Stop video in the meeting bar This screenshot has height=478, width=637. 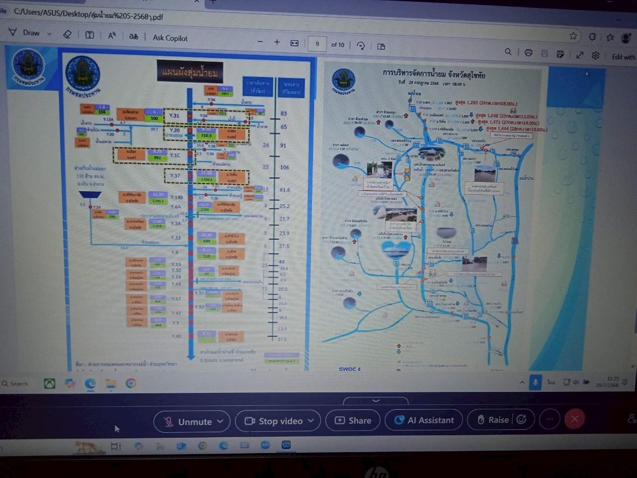point(274,421)
